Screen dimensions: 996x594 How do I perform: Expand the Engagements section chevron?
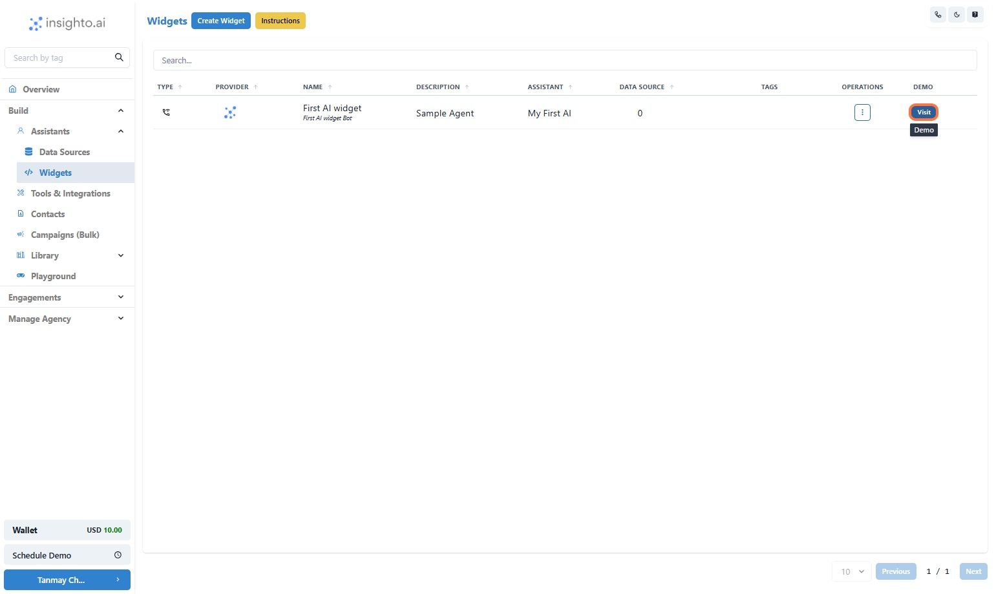pos(121,297)
